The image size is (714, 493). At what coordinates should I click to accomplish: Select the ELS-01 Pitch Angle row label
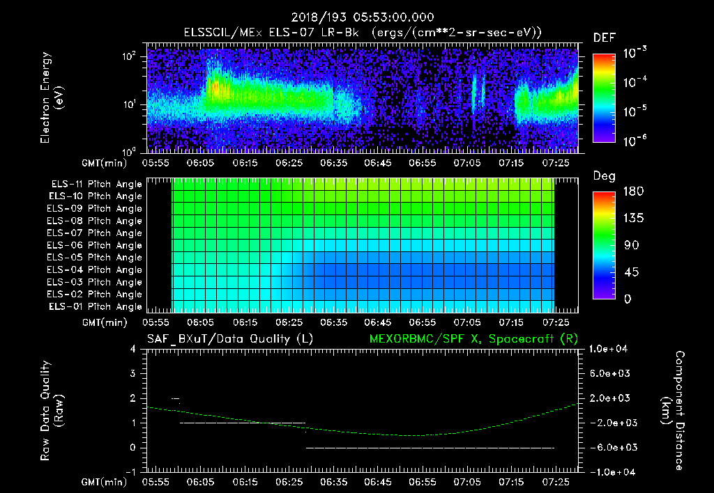pyautogui.click(x=95, y=306)
